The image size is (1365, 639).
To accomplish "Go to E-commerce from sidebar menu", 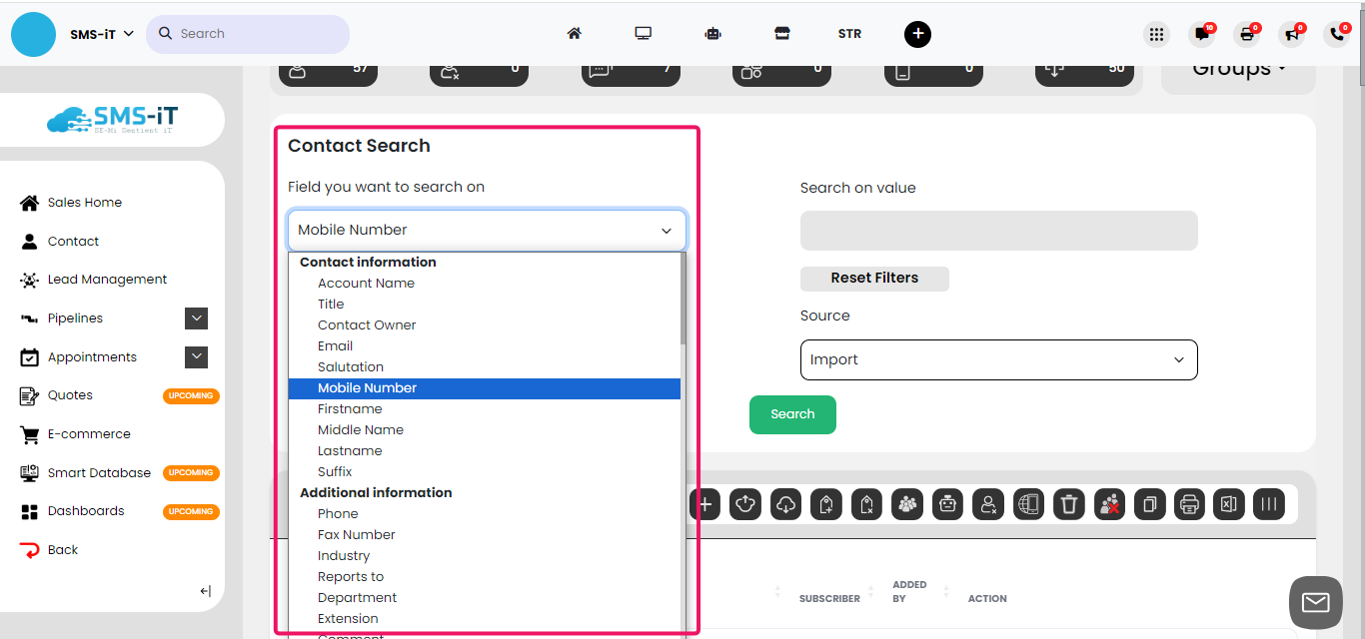I will pyautogui.click(x=89, y=433).
